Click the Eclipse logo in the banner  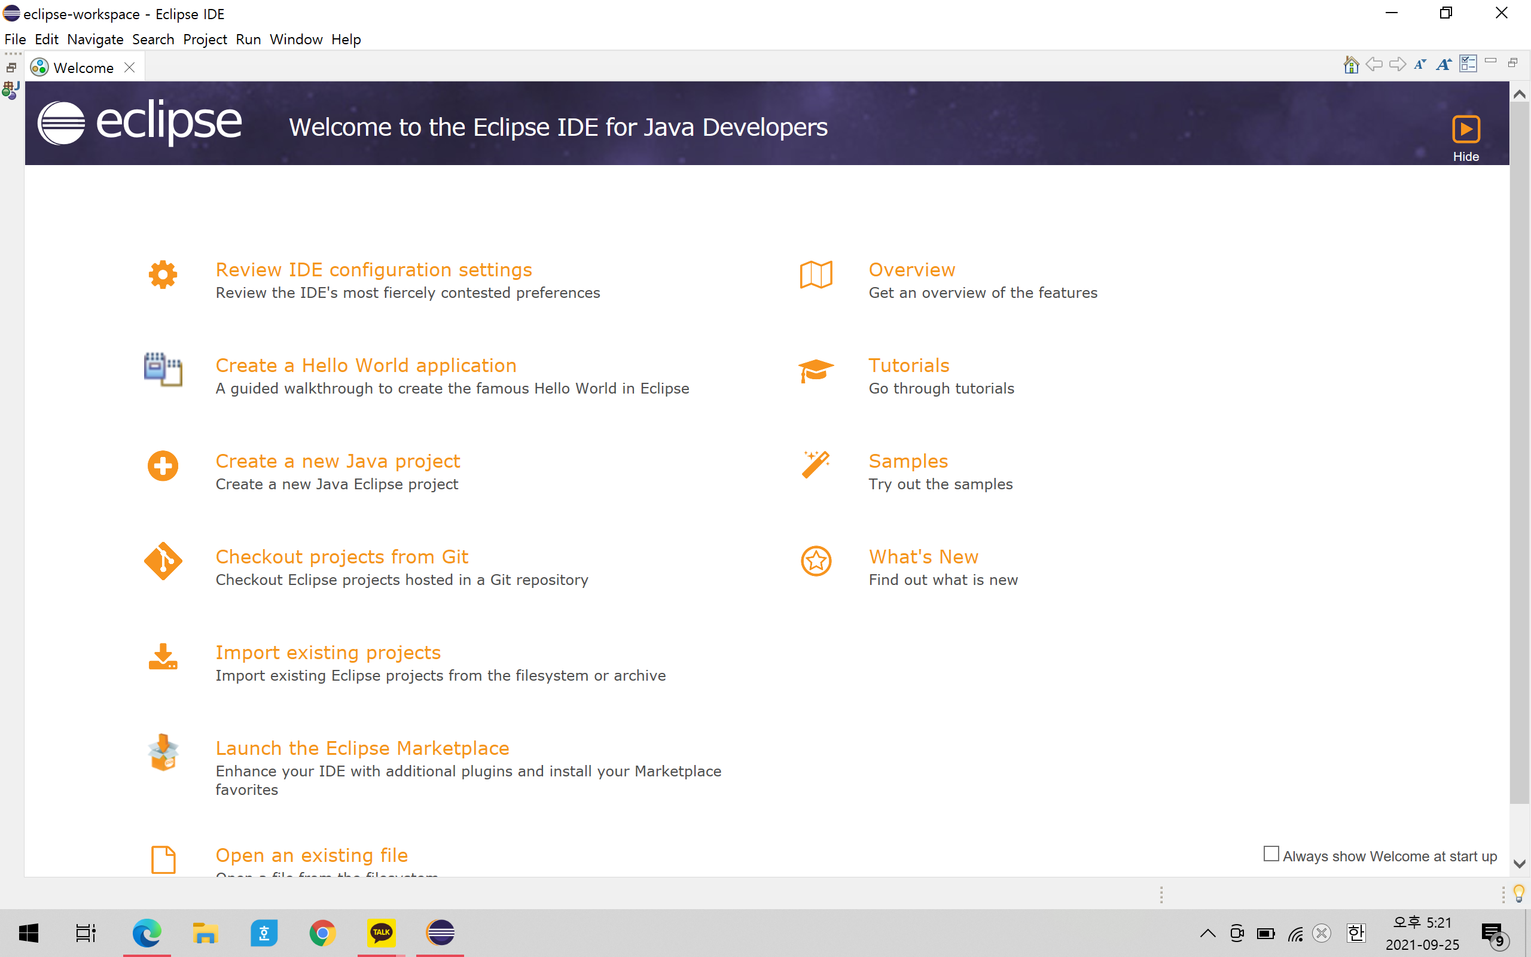coord(140,122)
